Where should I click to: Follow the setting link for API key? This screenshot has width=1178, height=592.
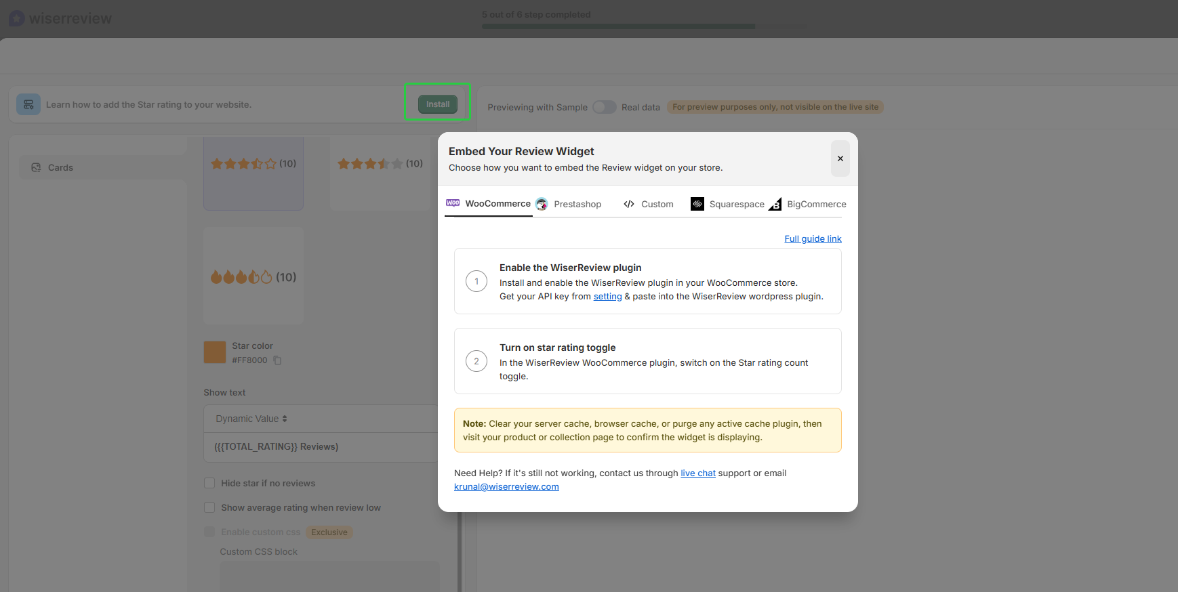tap(607, 297)
